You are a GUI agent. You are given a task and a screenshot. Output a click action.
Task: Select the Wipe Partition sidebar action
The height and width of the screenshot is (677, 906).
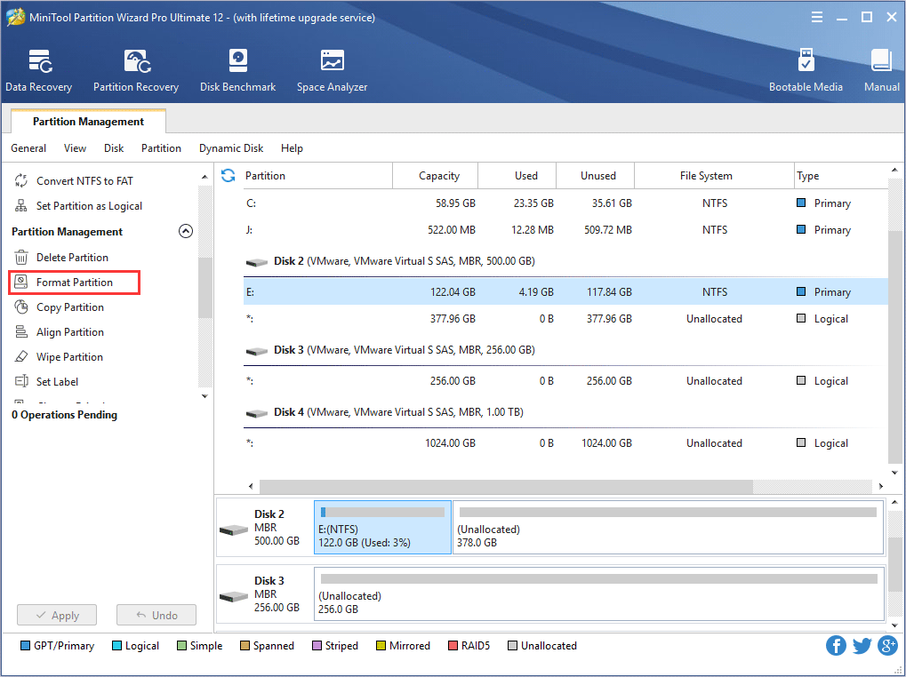click(68, 356)
